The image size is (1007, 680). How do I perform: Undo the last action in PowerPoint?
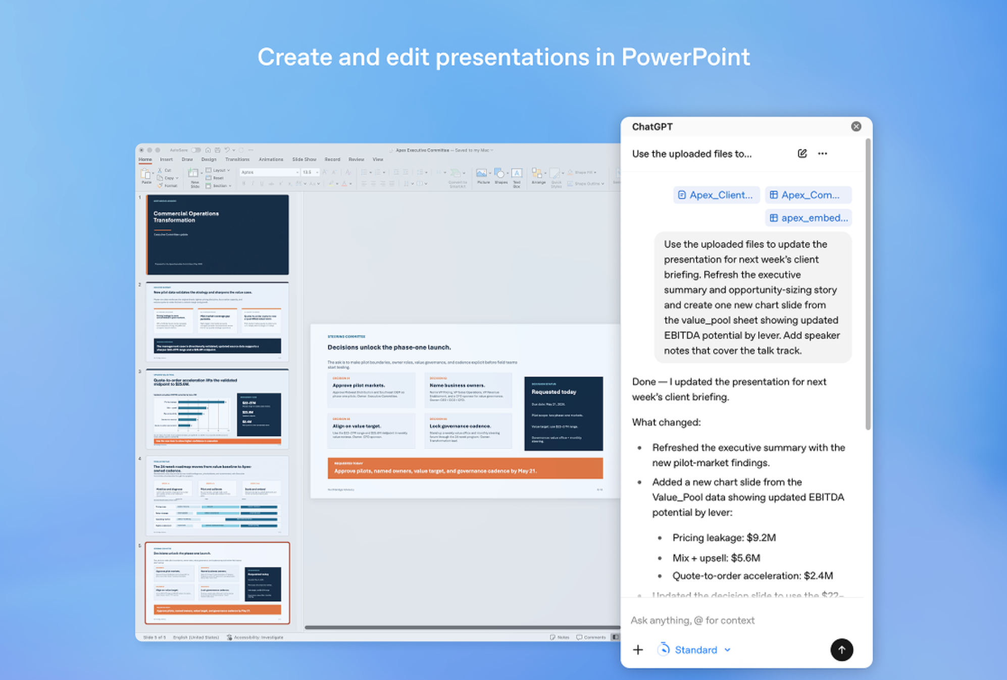coord(227,150)
